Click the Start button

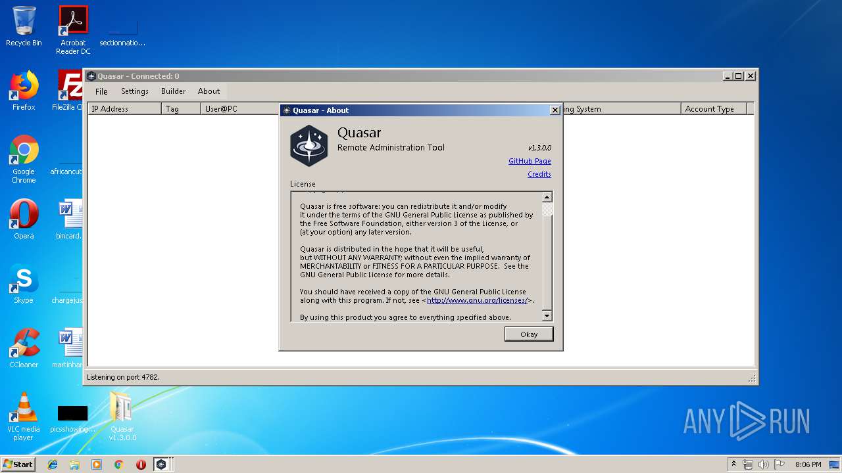(x=18, y=464)
